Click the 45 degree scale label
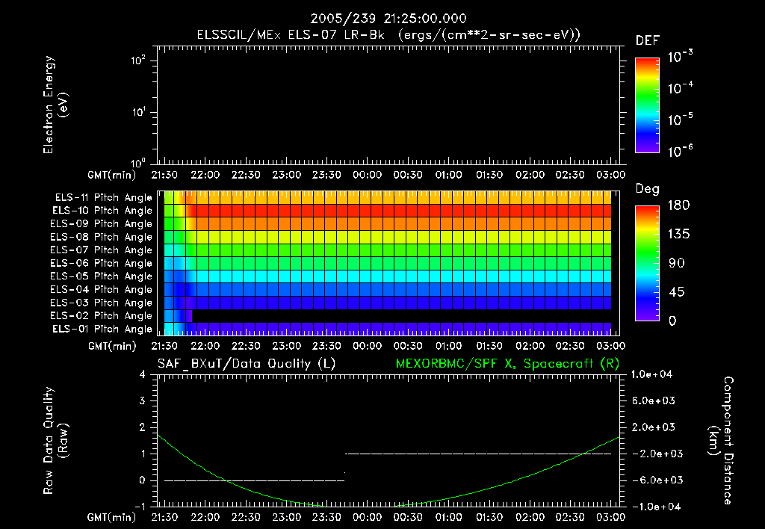The image size is (765, 529). (x=677, y=292)
